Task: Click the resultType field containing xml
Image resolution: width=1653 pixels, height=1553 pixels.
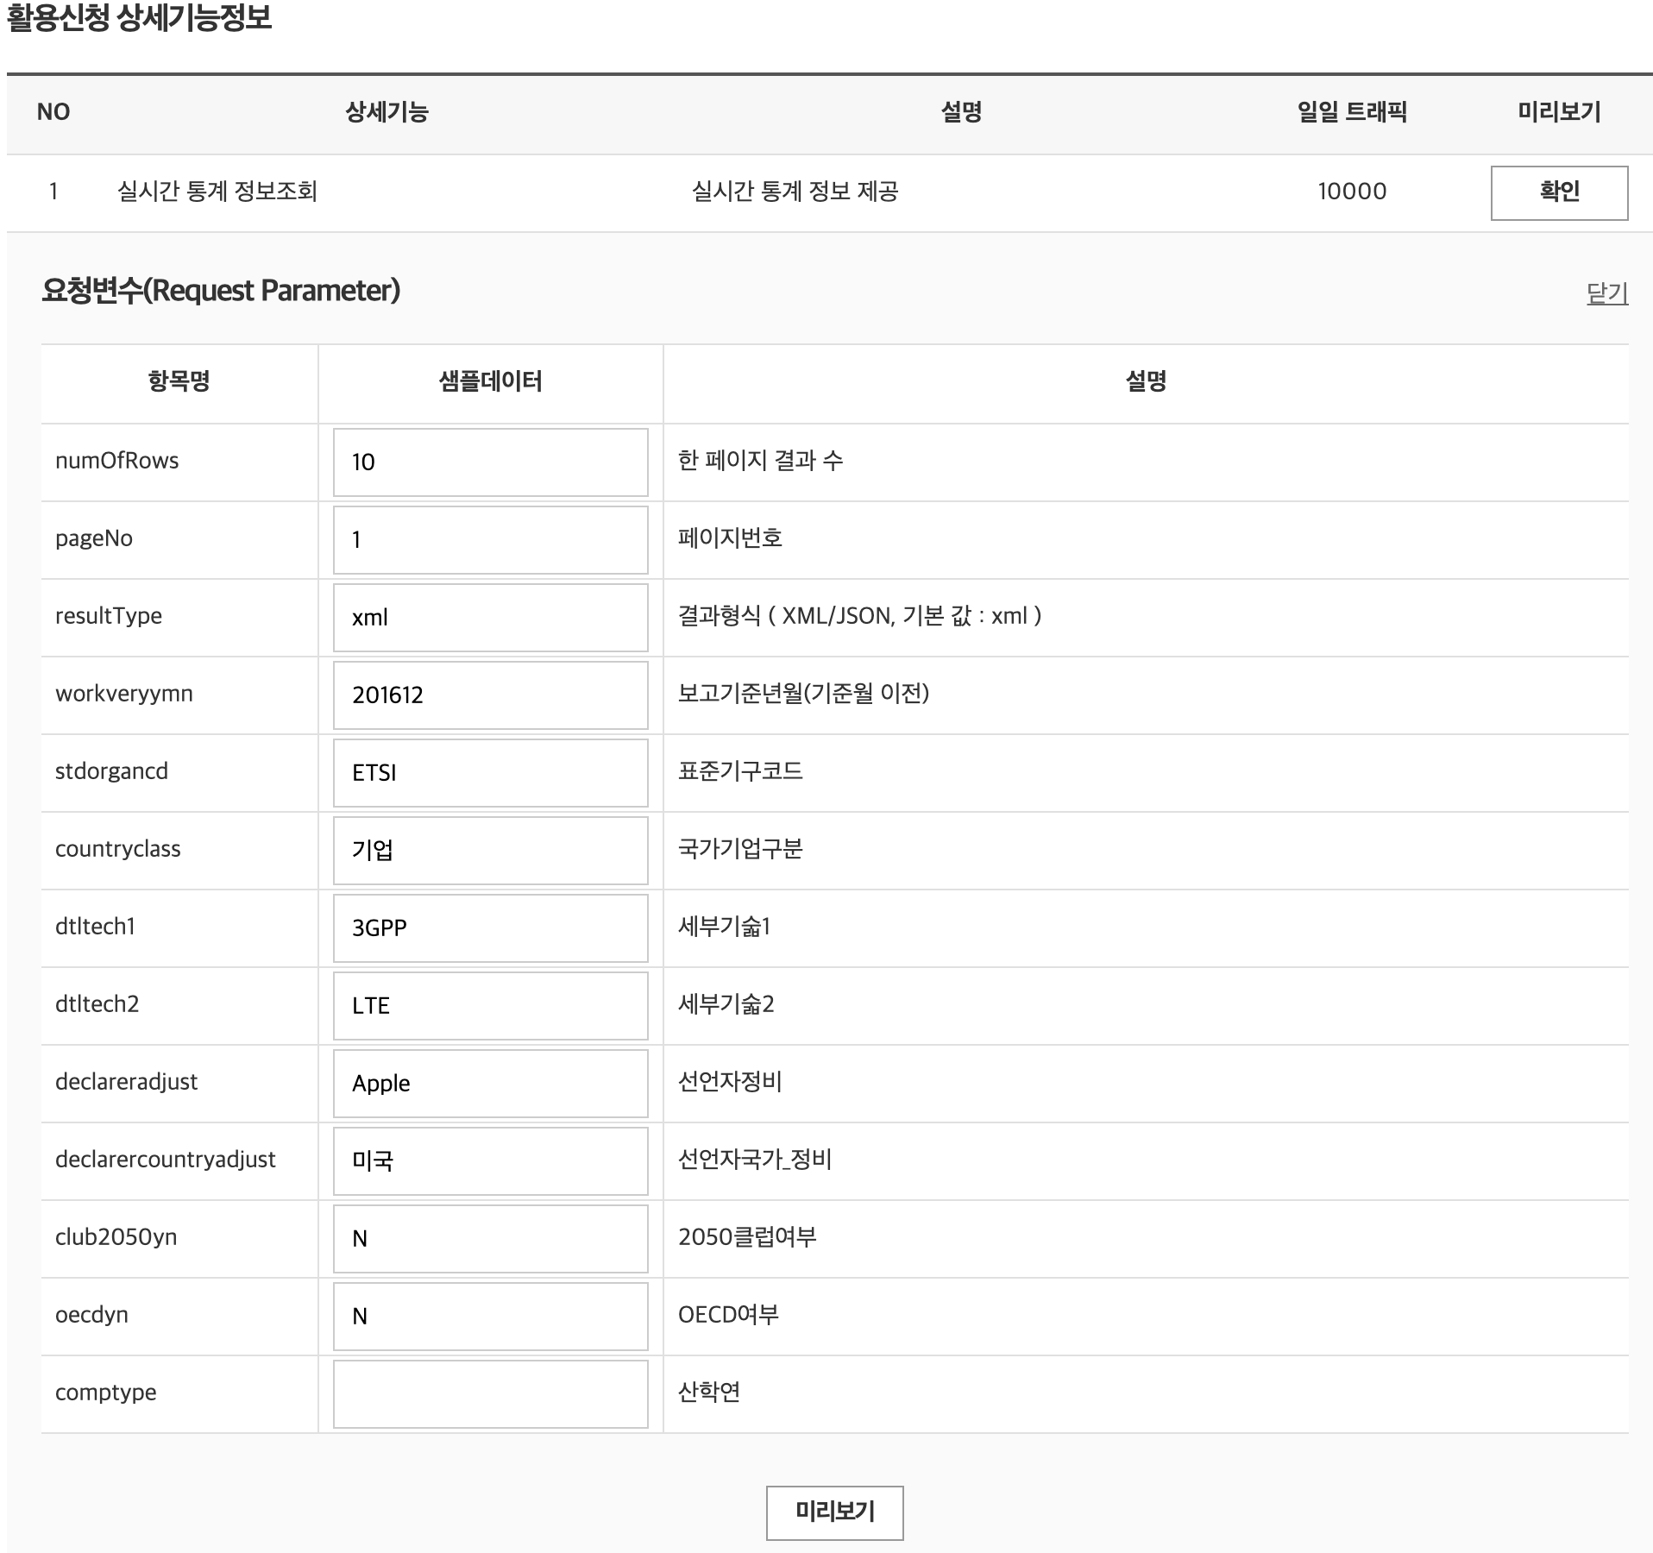Action: pyautogui.click(x=488, y=617)
